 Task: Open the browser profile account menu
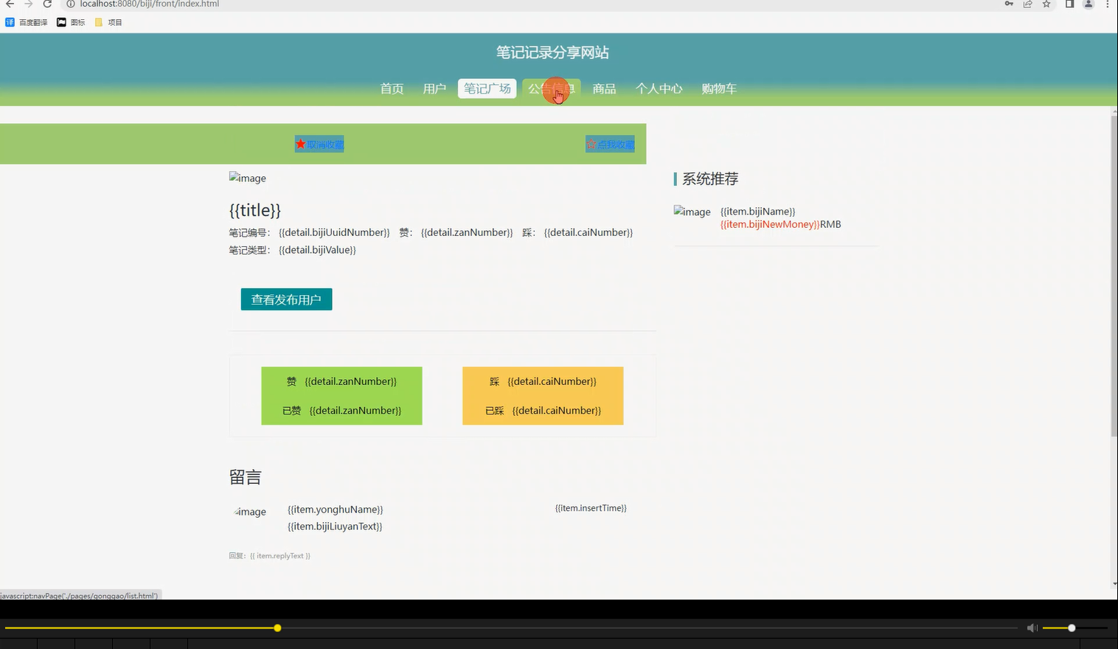[x=1087, y=4]
